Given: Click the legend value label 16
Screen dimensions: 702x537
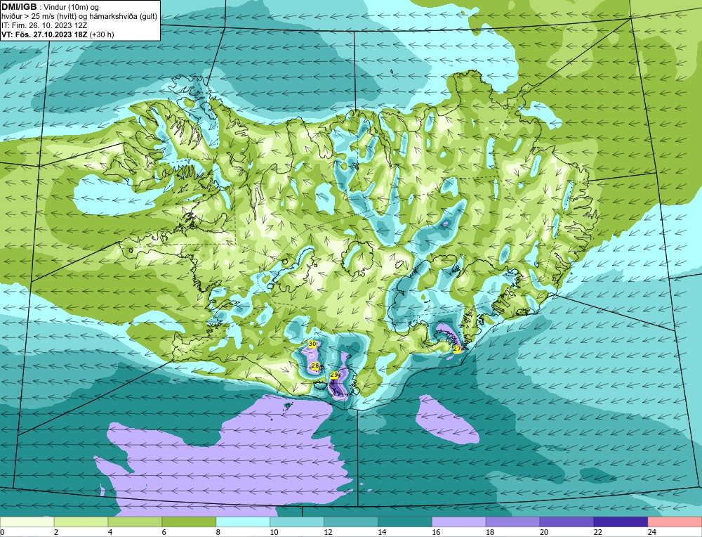Looking at the screenshot, I should click(436, 532).
